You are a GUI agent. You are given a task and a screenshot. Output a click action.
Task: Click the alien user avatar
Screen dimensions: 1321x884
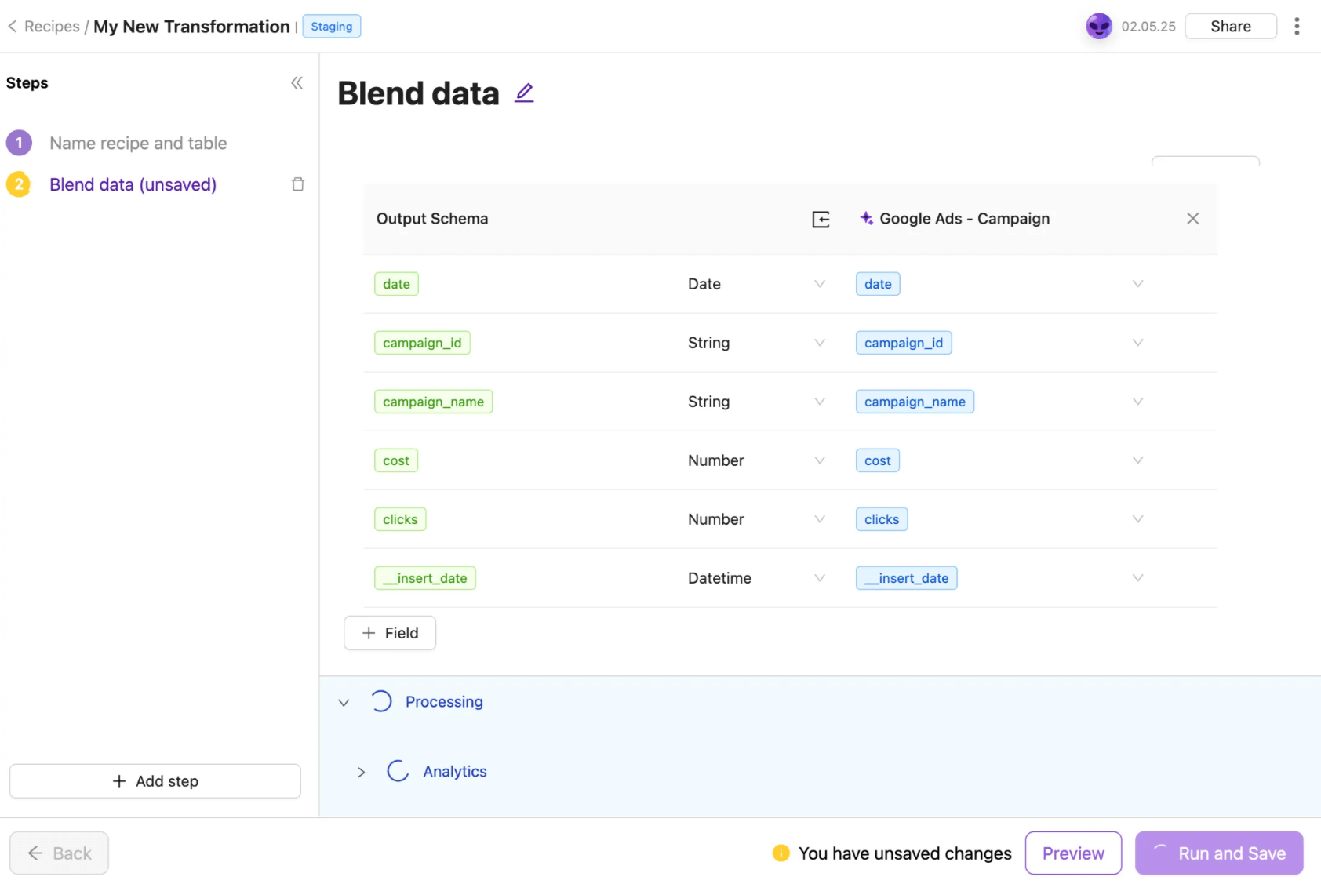pyautogui.click(x=1098, y=27)
